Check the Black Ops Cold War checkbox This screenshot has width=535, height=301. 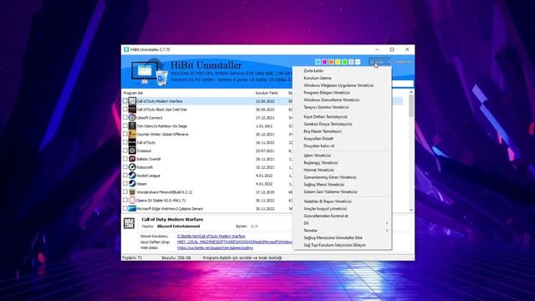coord(125,110)
